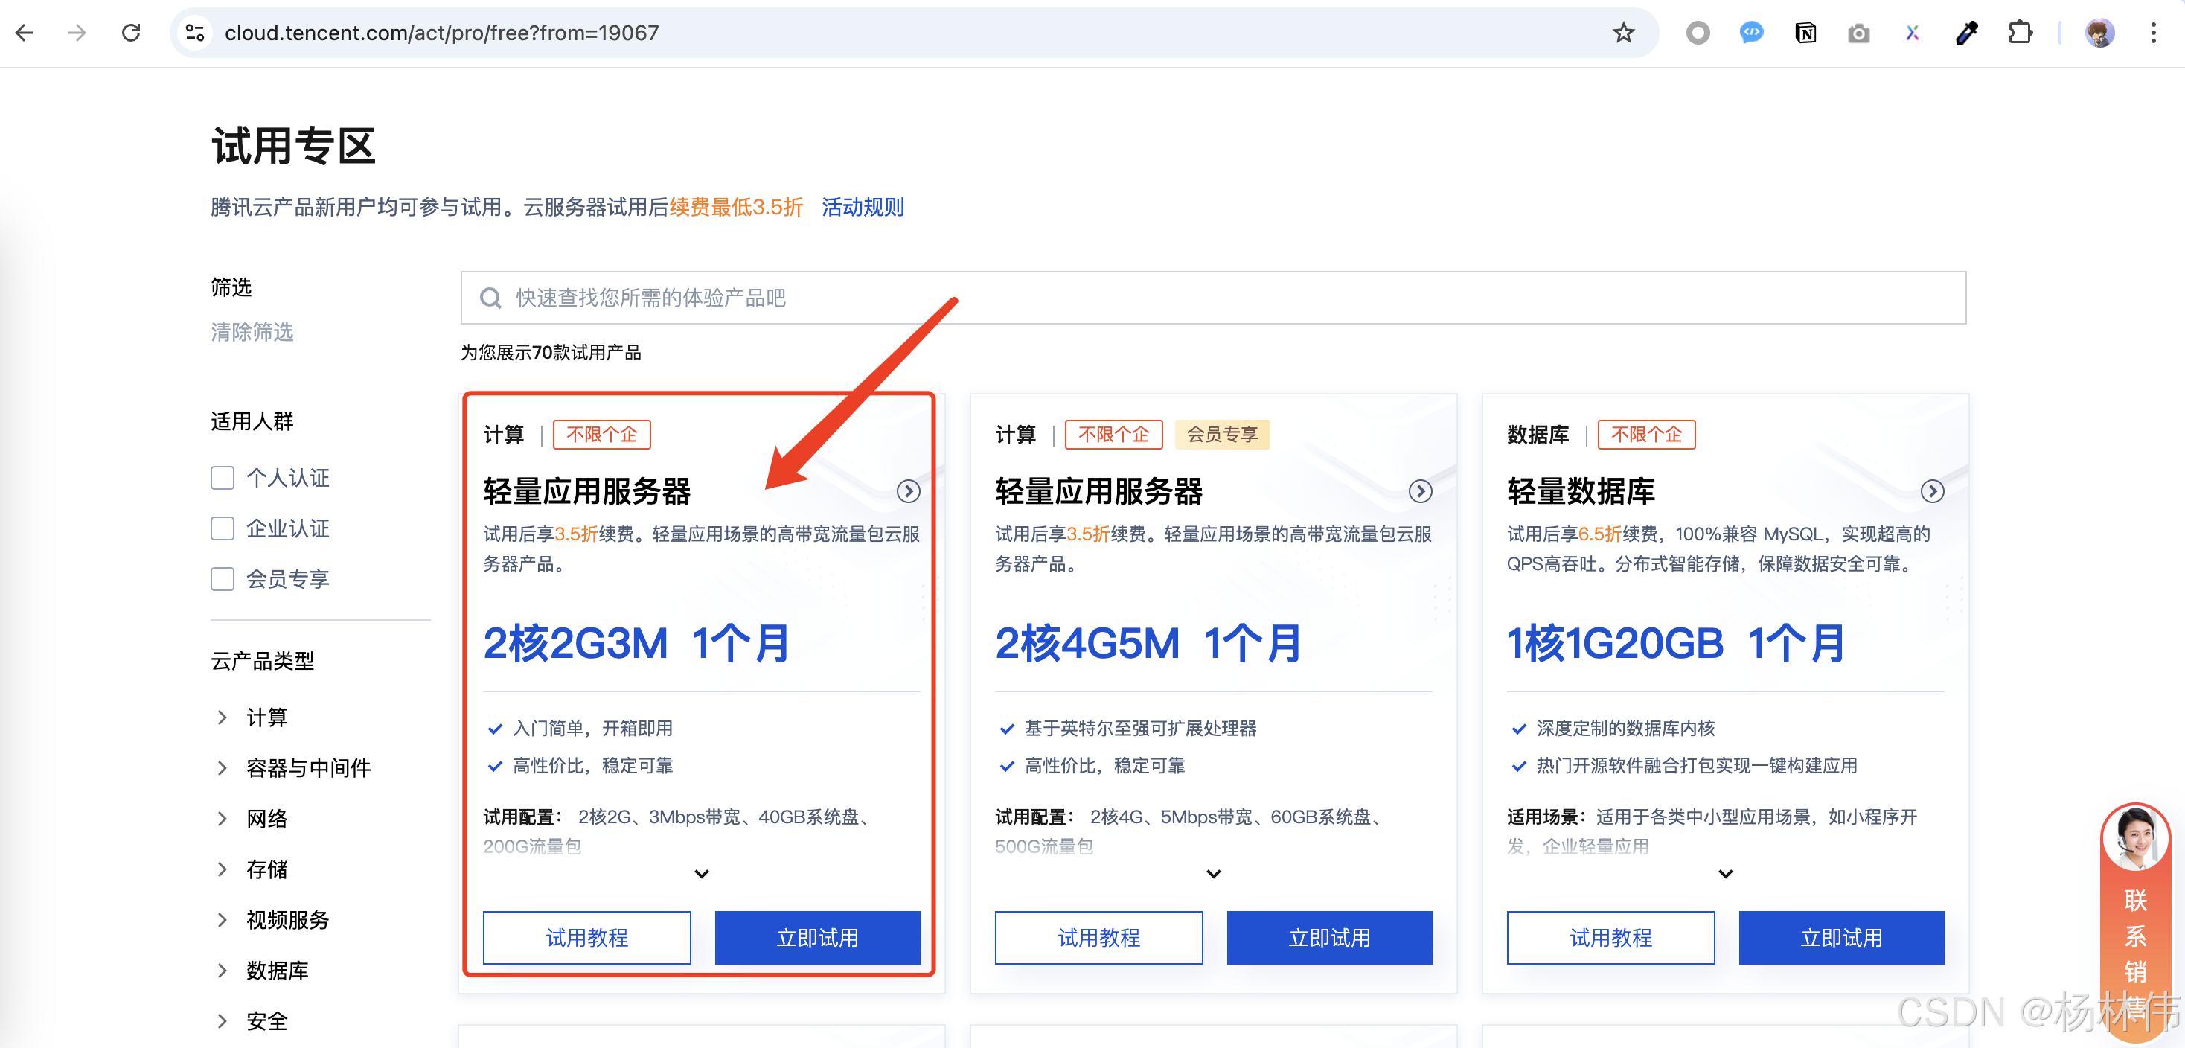Click 立即试用 on the 2核4G5M card

1328,937
